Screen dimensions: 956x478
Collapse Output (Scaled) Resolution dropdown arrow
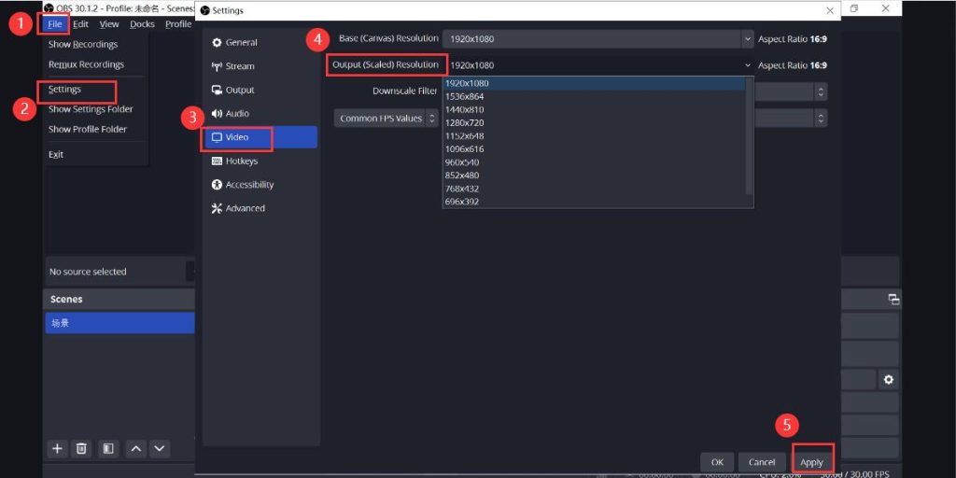(x=748, y=65)
